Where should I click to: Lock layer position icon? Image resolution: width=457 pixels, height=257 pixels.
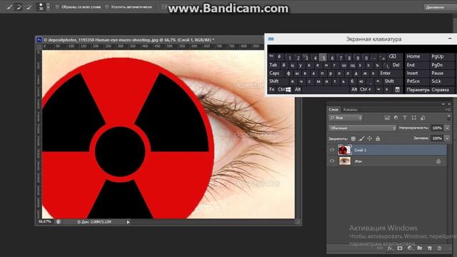point(370,138)
